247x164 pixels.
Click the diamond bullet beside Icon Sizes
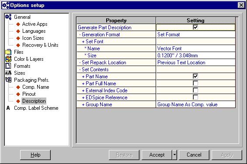[x=18, y=38]
